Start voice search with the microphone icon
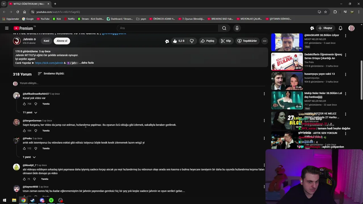The image size is (363, 204). (237, 28)
